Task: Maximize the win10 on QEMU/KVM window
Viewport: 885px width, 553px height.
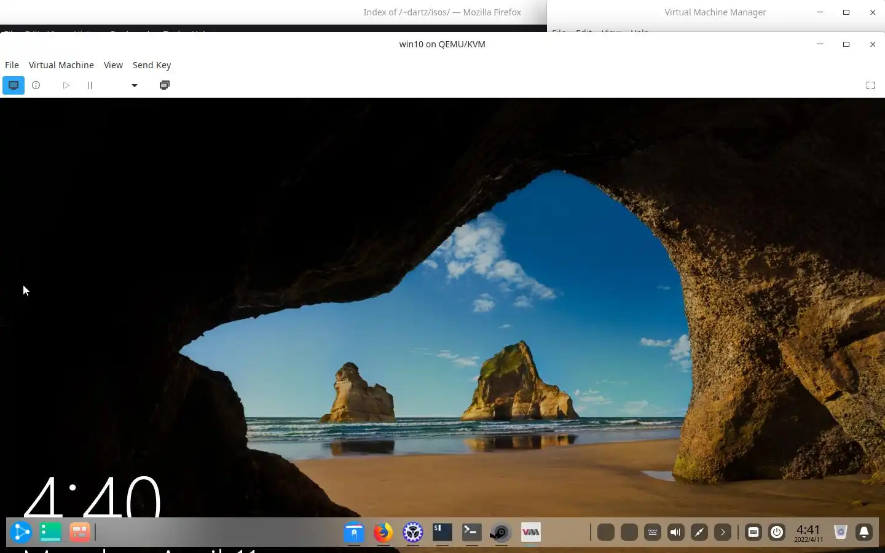Action: click(x=846, y=44)
